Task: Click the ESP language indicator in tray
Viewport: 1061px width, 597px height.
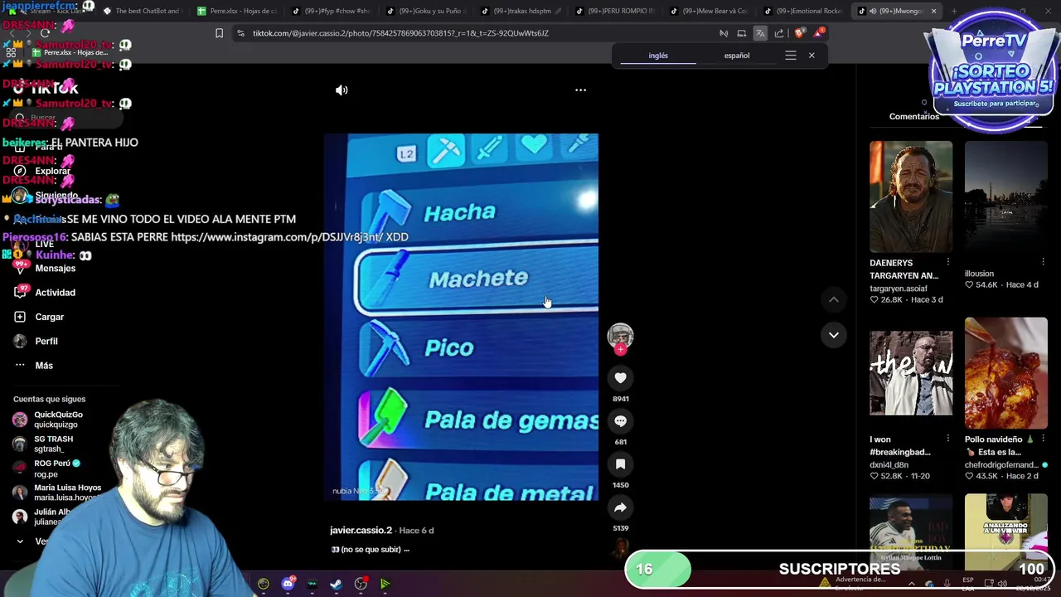Action: click(x=968, y=584)
